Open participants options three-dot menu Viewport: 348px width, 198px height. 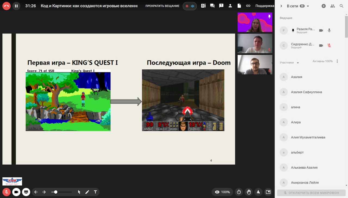(337, 61)
